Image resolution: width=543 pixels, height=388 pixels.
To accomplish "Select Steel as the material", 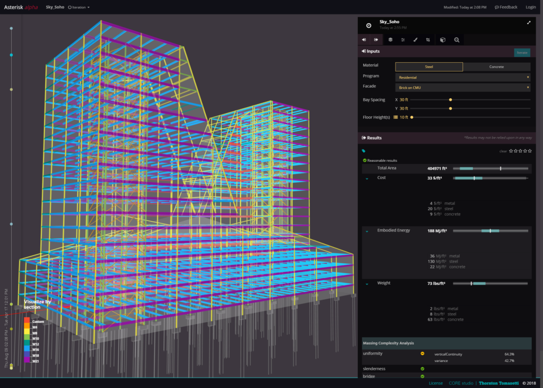I will pyautogui.click(x=428, y=67).
